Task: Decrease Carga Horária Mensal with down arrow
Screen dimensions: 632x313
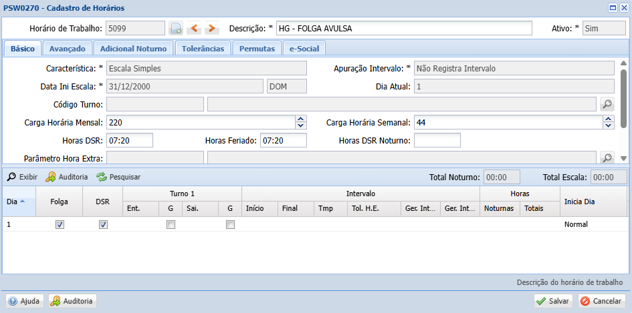Action: click(300, 125)
